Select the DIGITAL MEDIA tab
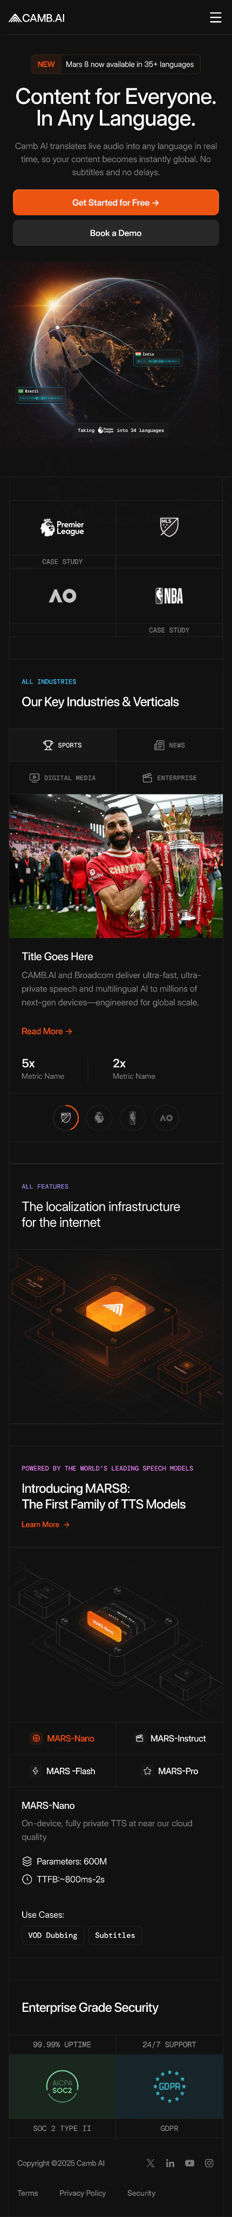Image resolution: width=232 pixels, height=2217 pixels. click(x=63, y=778)
